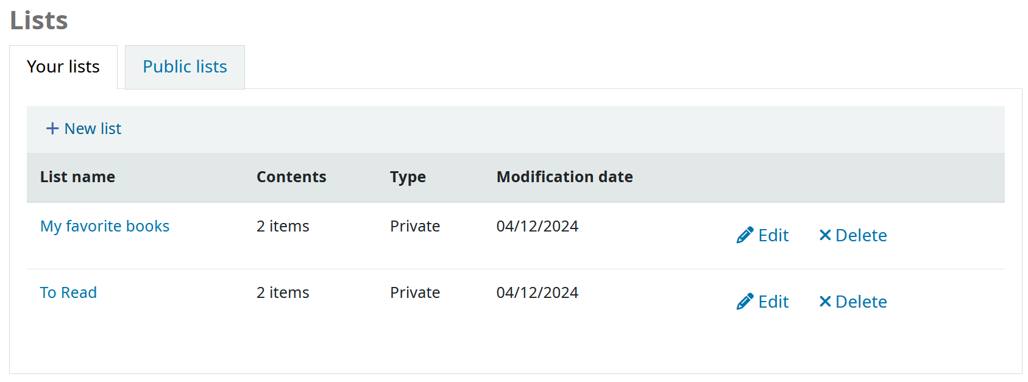
Task: Sort by the Modification date column header
Action: click(x=564, y=177)
